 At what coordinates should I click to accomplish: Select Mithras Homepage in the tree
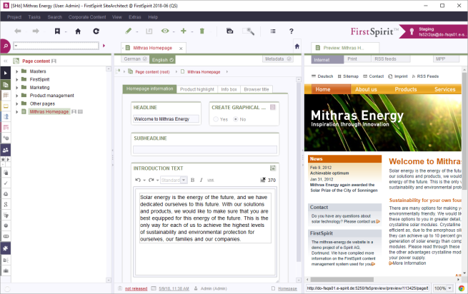(49, 111)
